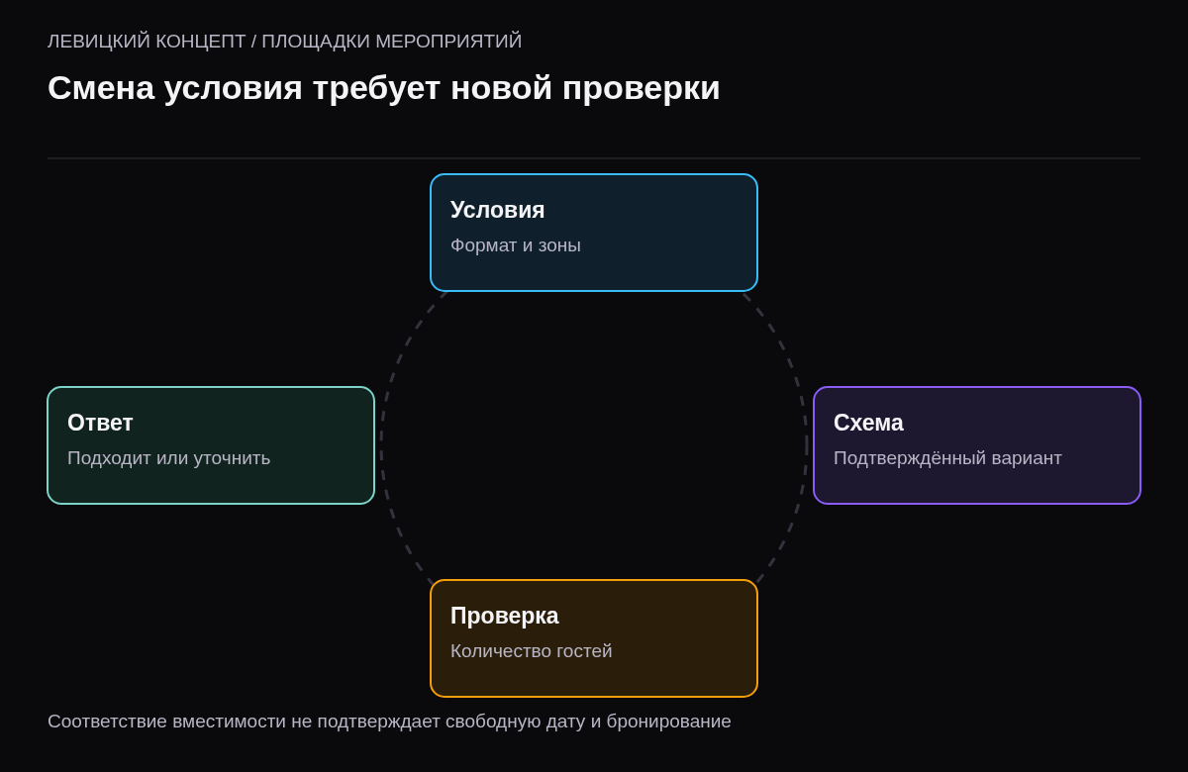The width and height of the screenshot is (1188, 772).
Task: Click the text 'Подтверждённый вариант'
Action: (x=947, y=458)
